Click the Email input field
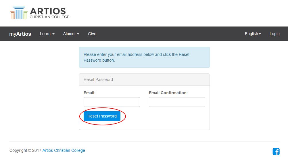 [112, 102]
